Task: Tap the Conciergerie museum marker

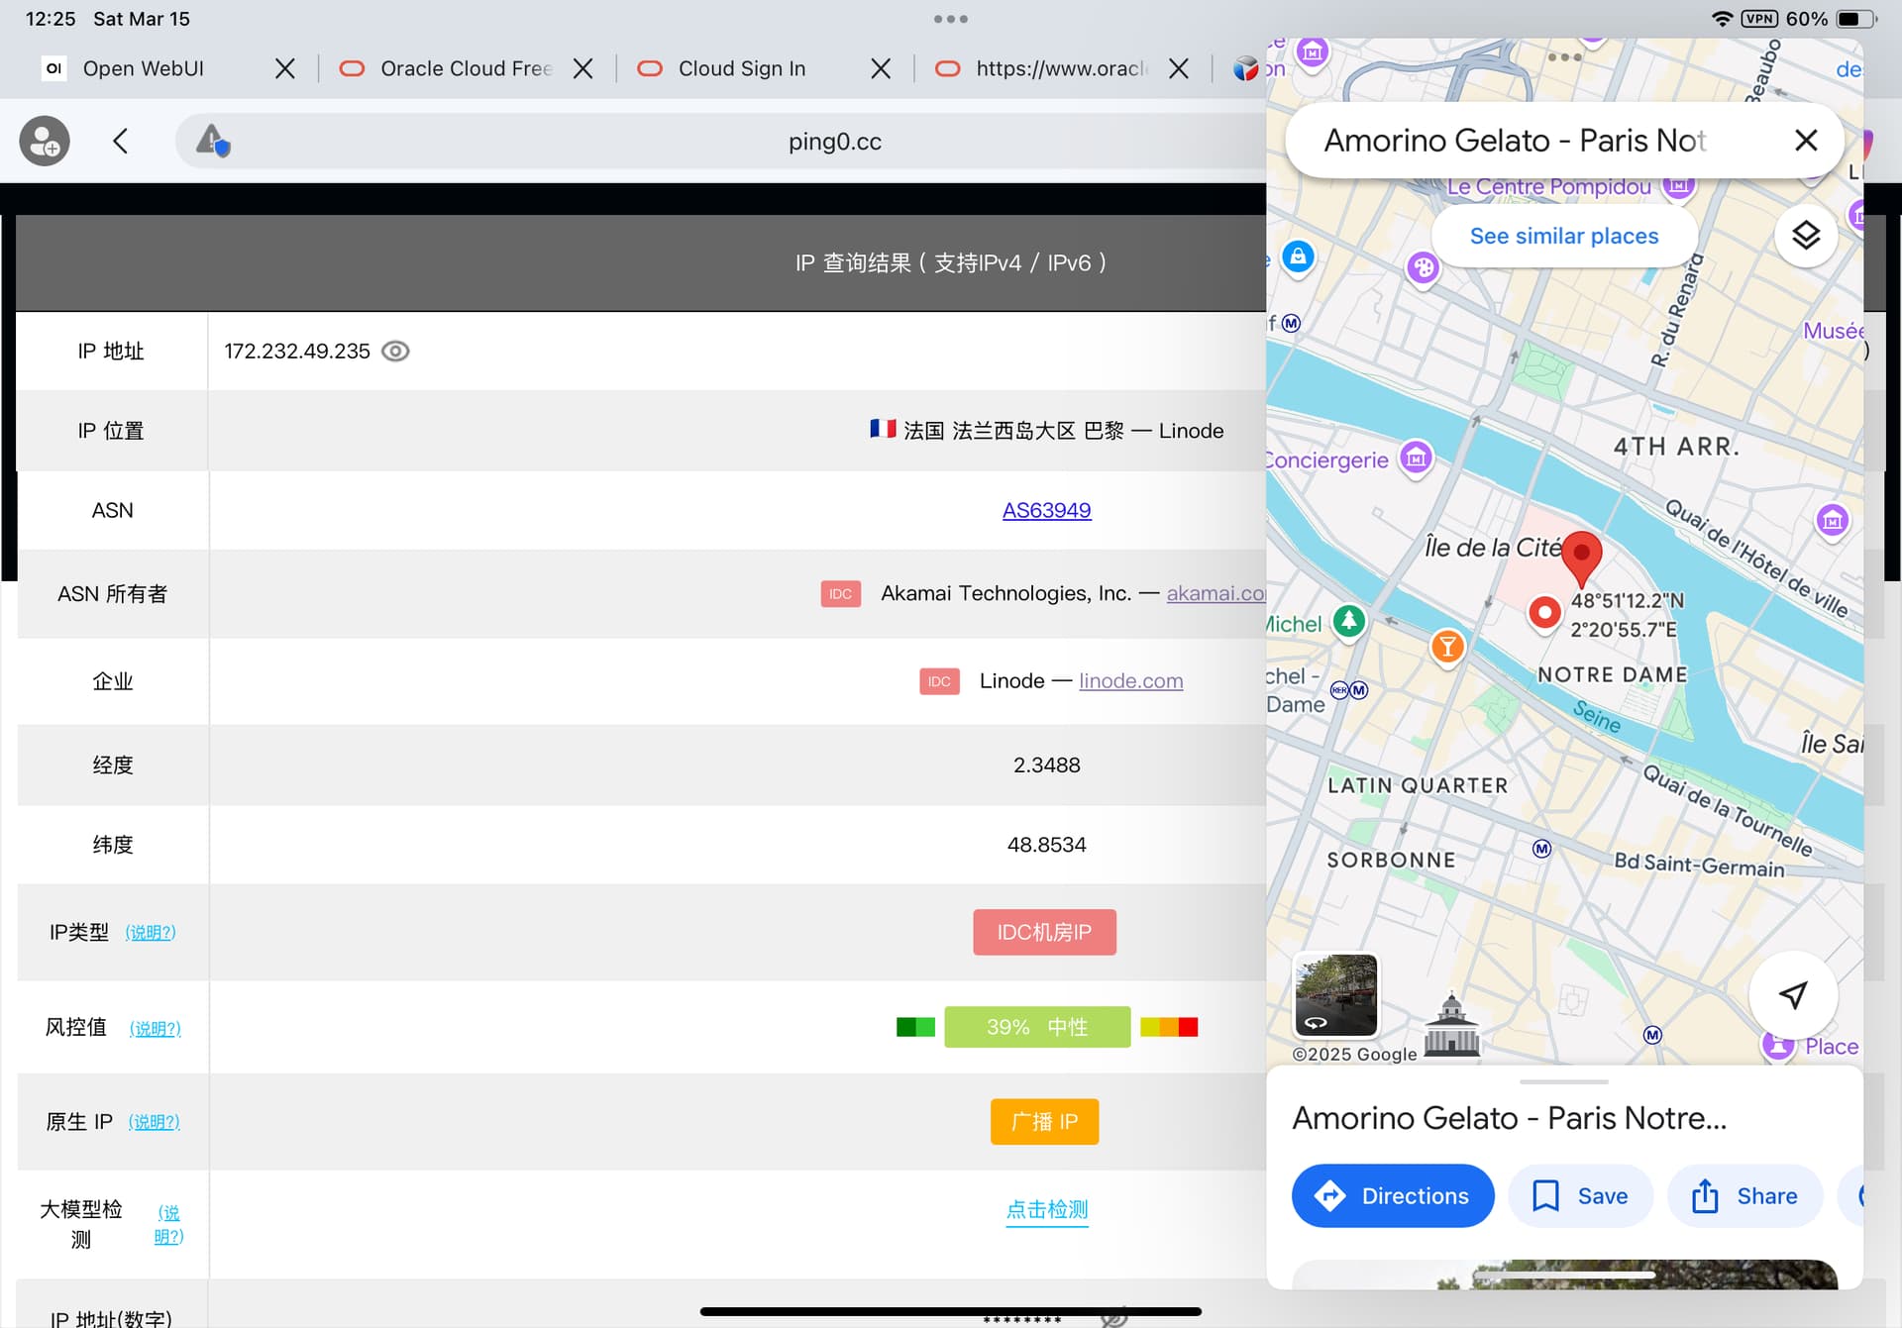Action: point(1417,459)
